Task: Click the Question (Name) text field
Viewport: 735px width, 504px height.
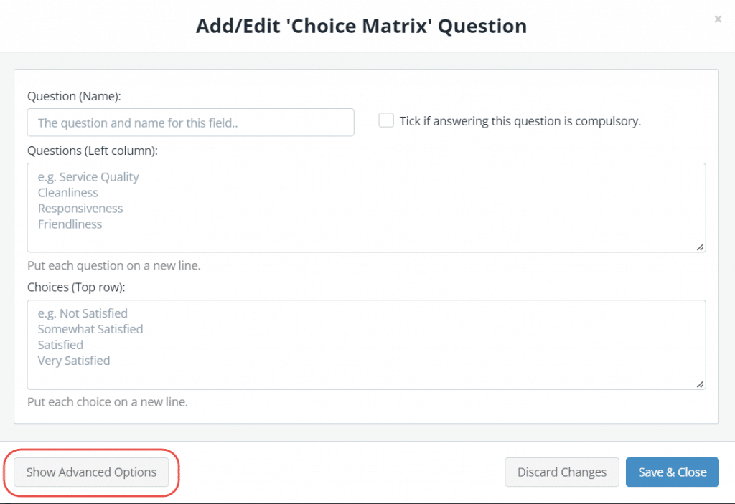Action: (x=190, y=123)
